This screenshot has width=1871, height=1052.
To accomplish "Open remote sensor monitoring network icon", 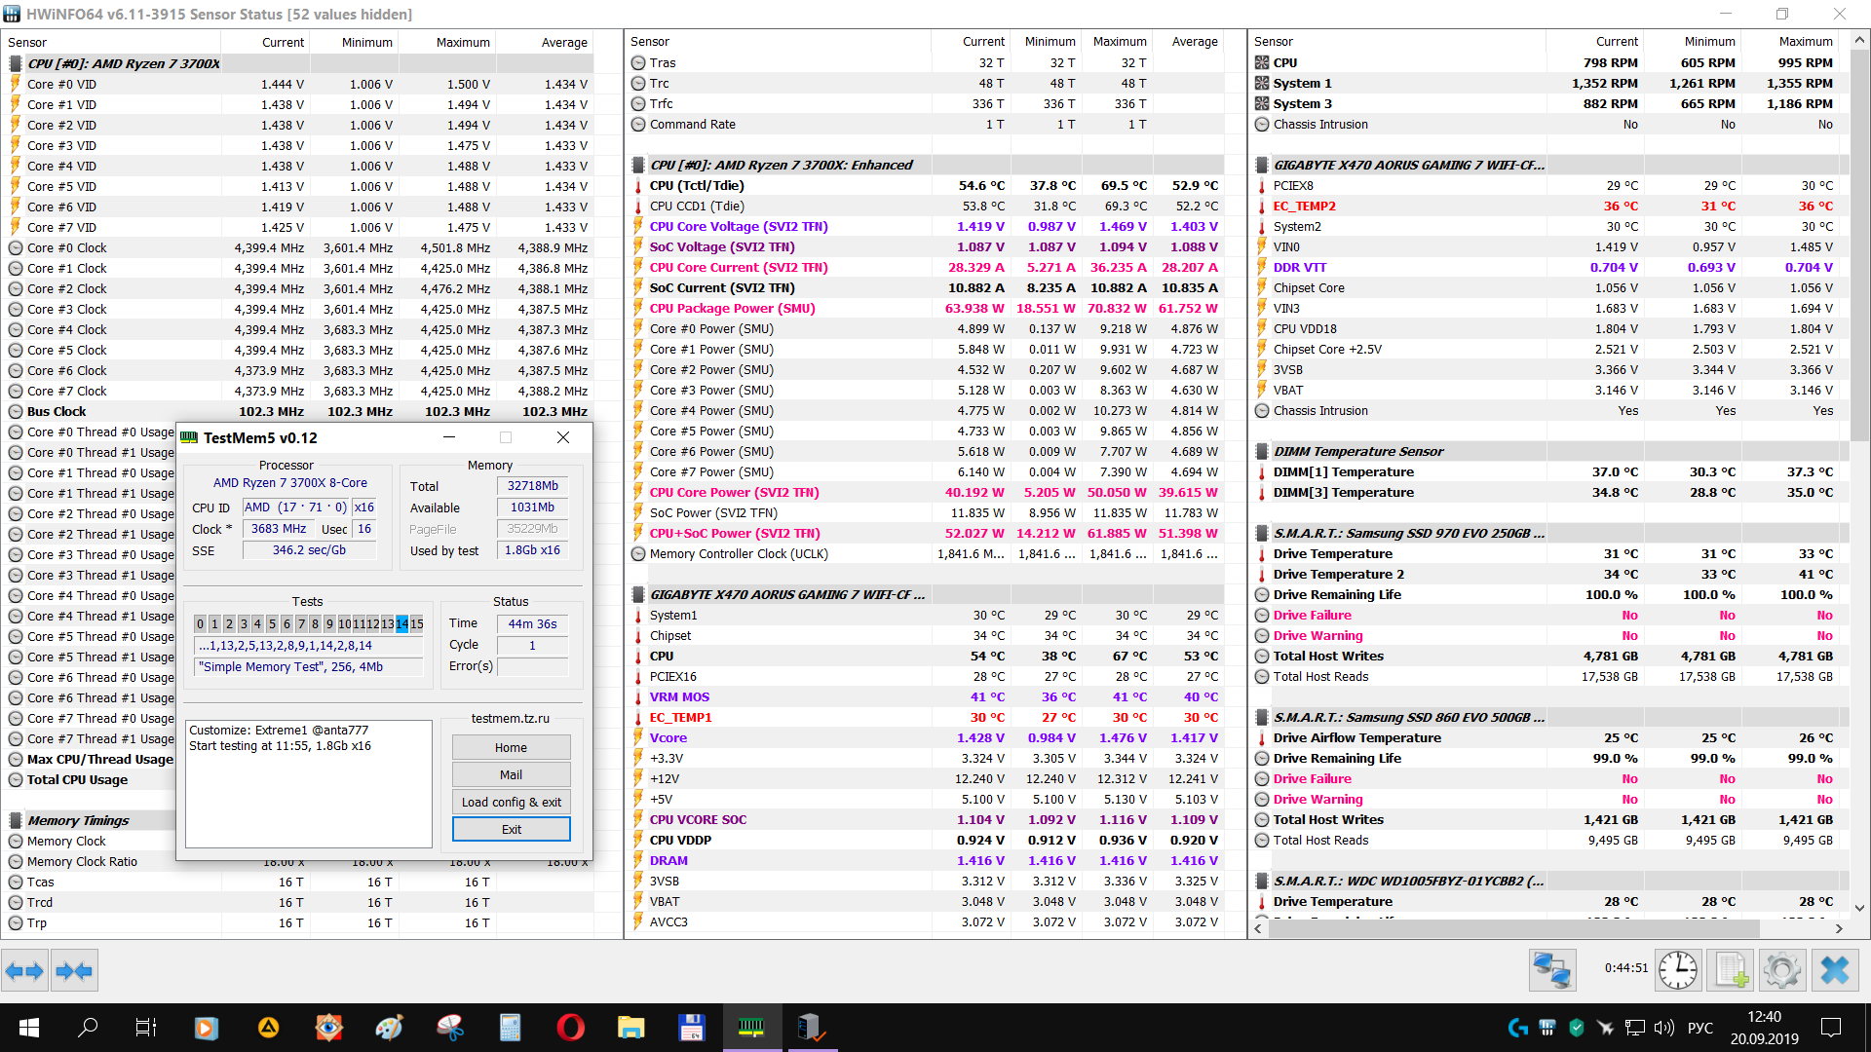I will 1551,970.
